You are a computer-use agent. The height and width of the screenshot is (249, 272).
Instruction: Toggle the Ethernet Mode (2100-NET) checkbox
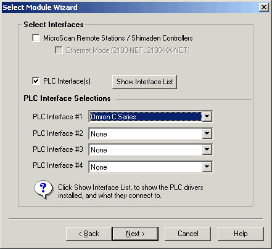click(59, 50)
